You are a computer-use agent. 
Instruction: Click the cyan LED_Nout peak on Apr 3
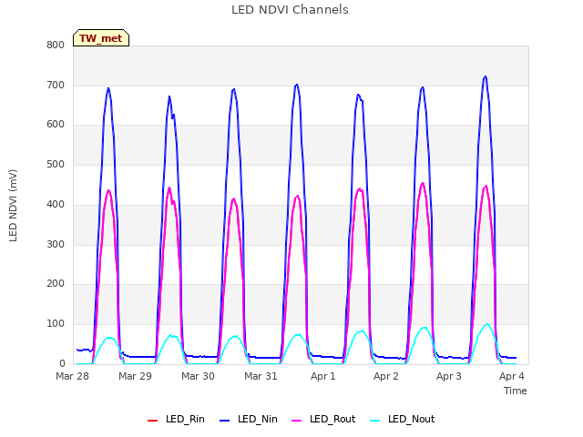click(487, 324)
